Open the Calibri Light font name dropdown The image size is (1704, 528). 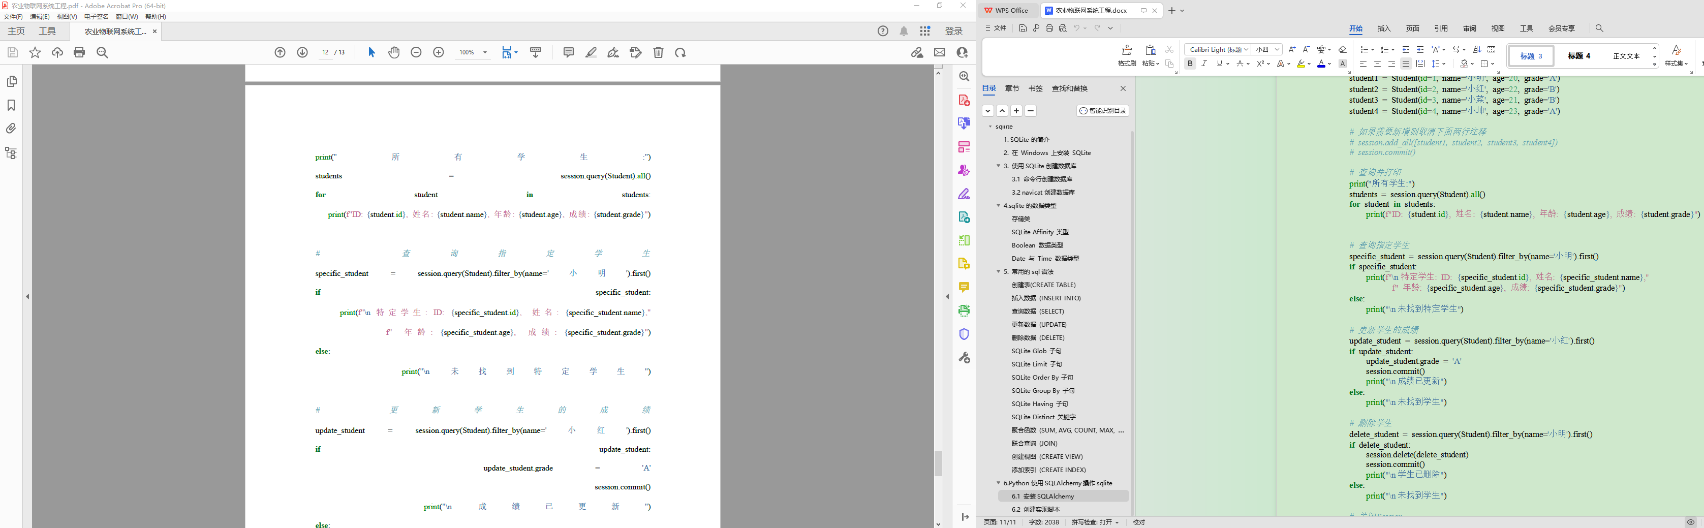[1246, 50]
